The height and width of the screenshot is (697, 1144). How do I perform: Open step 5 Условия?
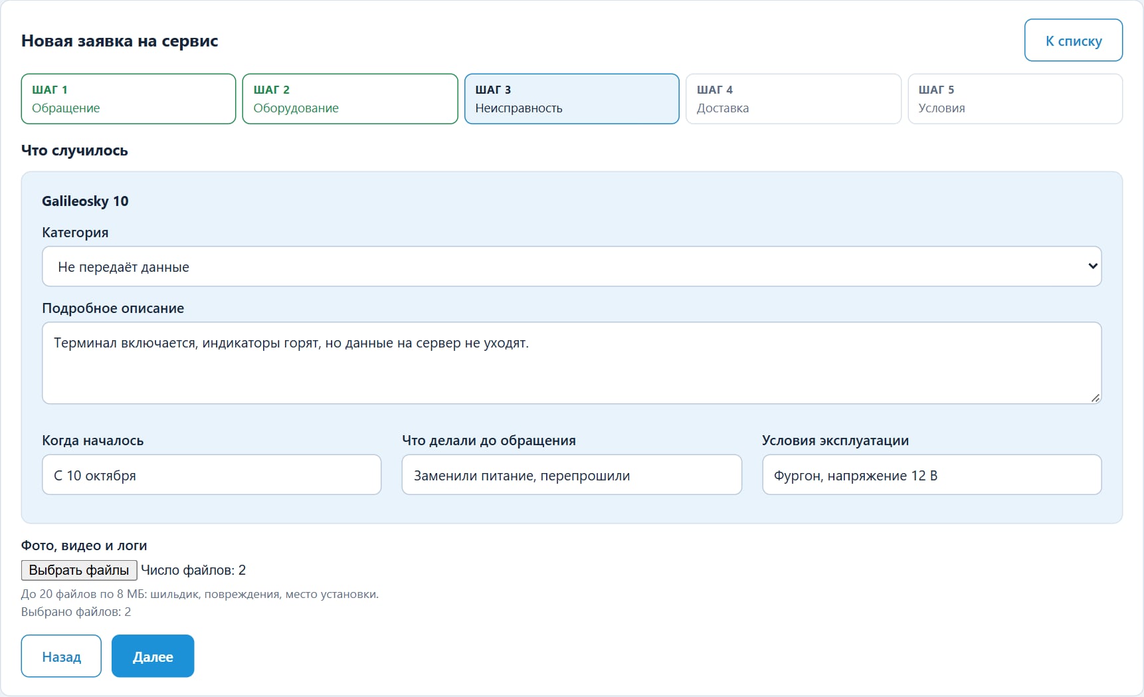coord(1015,98)
